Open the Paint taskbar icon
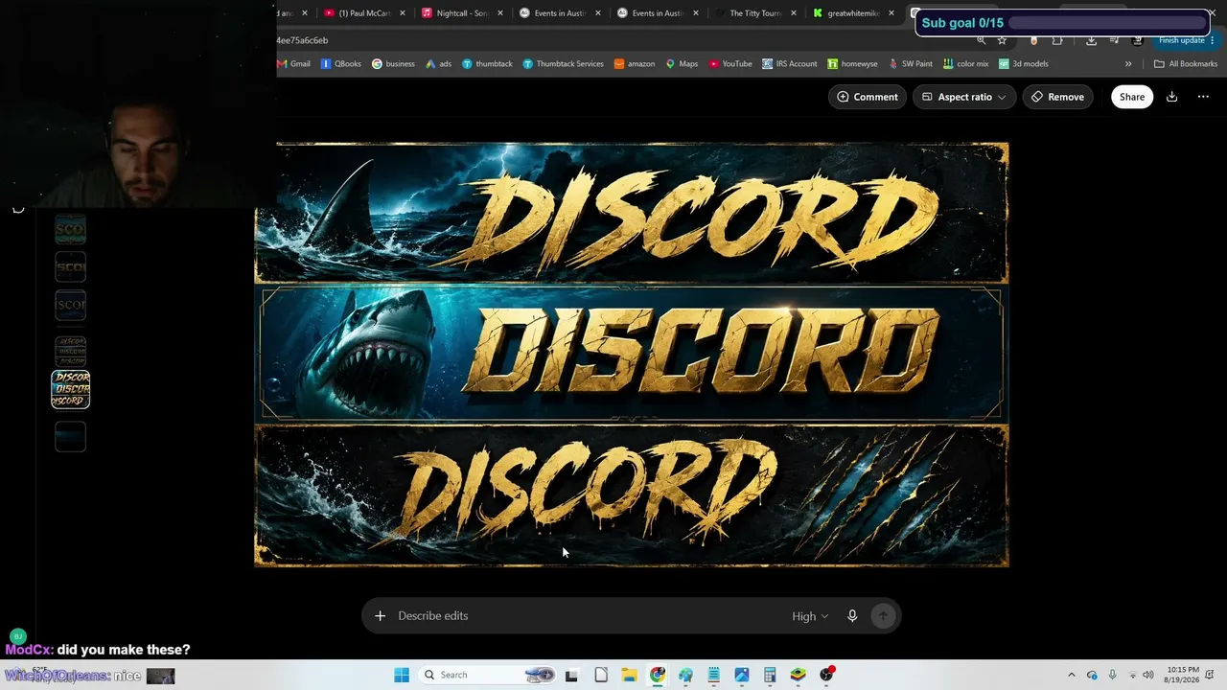Screen dimensions: 1227x690 [x=685, y=675]
